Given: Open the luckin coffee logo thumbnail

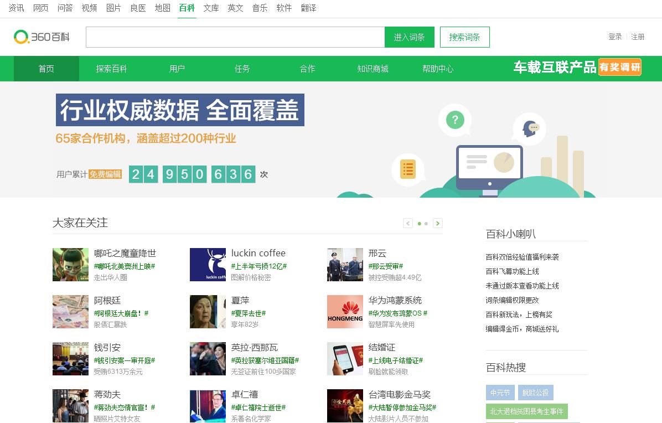Looking at the screenshot, I should tap(208, 265).
